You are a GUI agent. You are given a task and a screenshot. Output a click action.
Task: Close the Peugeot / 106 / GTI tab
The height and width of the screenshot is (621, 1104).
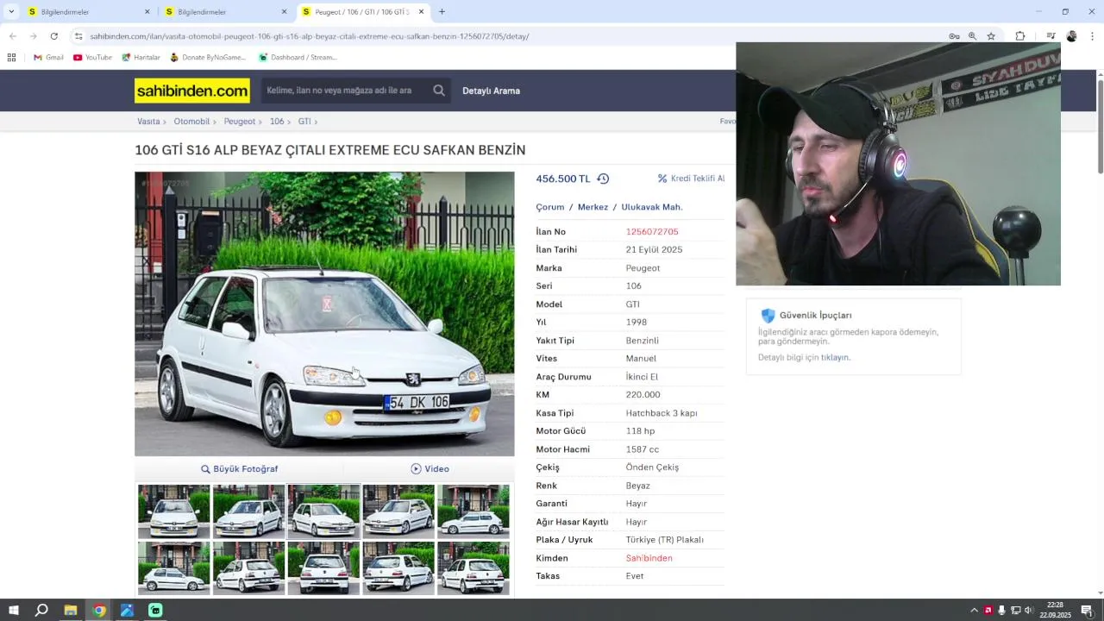(x=421, y=12)
